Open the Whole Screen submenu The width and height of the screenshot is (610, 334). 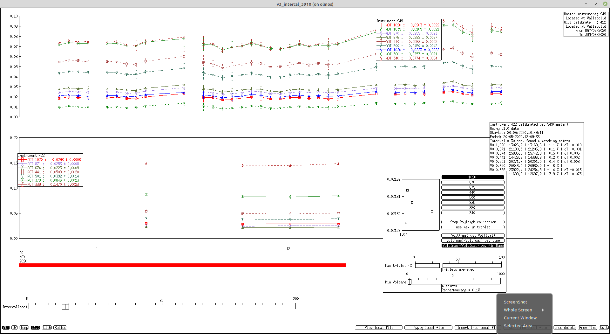click(524, 310)
